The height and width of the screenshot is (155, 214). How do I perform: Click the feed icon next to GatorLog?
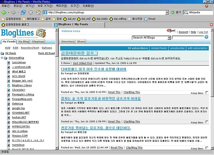click(x=8, y=104)
